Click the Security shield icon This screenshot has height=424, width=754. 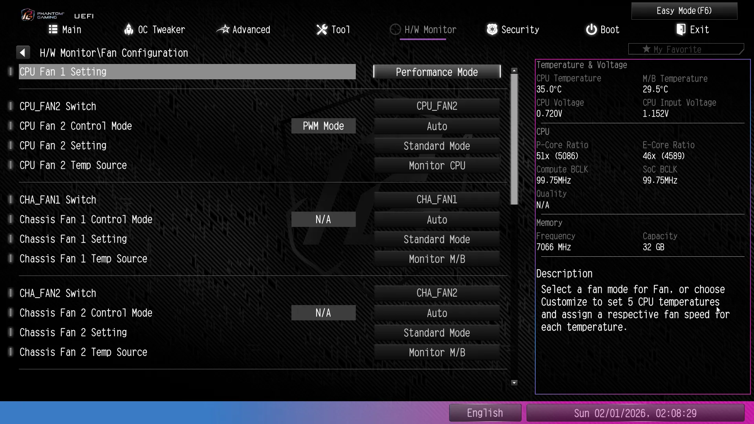(x=492, y=29)
